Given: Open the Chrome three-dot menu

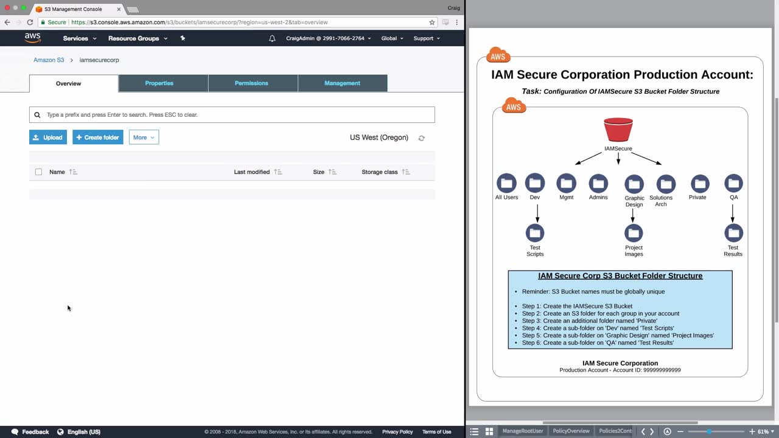Looking at the screenshot, I should (x=456, y=23).
